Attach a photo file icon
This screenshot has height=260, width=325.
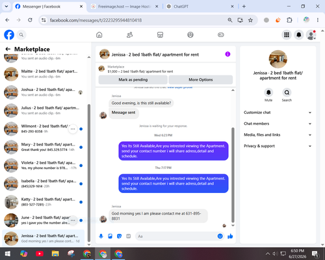tap(110, 236)
